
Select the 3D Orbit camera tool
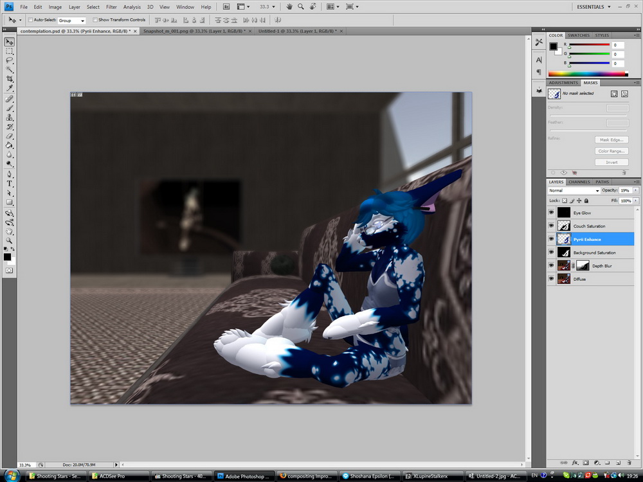coord(10,222)
